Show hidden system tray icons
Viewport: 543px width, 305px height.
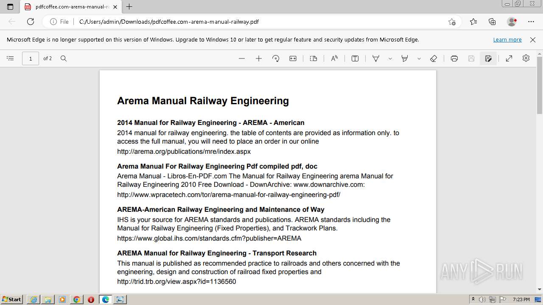(x=473, y=299)
